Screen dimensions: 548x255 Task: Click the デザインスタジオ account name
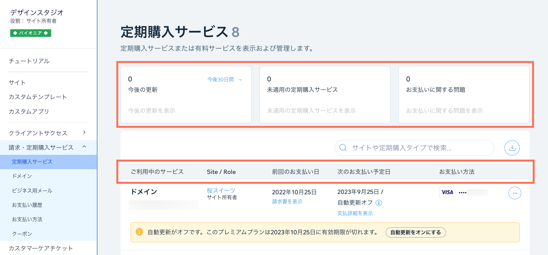pos(37,12)
